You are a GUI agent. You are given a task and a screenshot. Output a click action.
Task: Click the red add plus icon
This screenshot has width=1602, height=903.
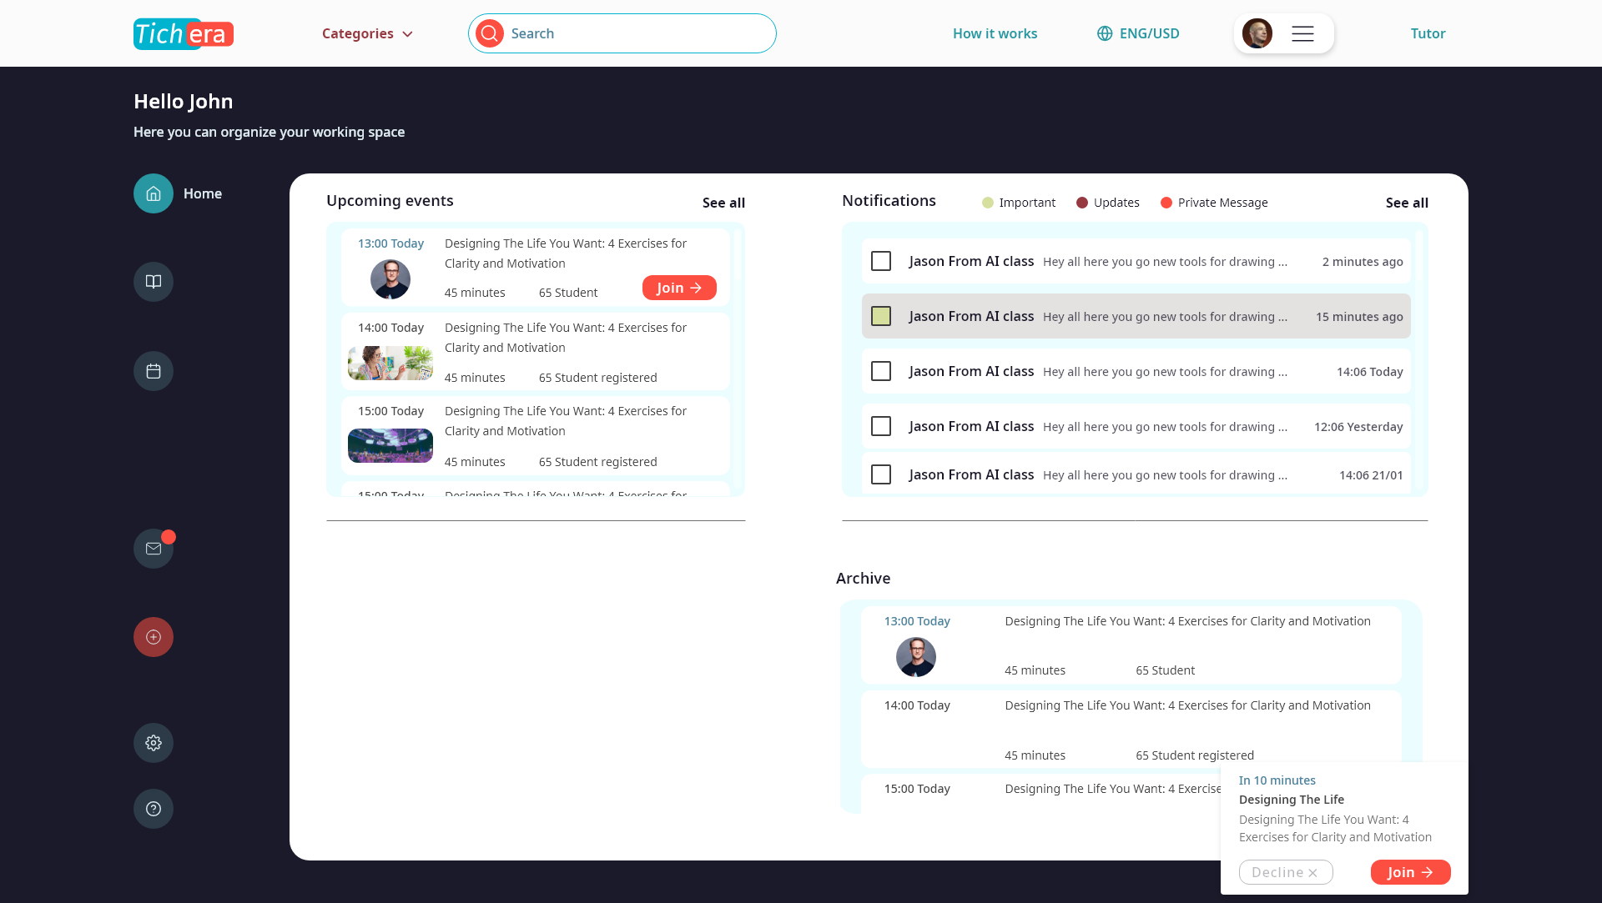tap(154, 637)
